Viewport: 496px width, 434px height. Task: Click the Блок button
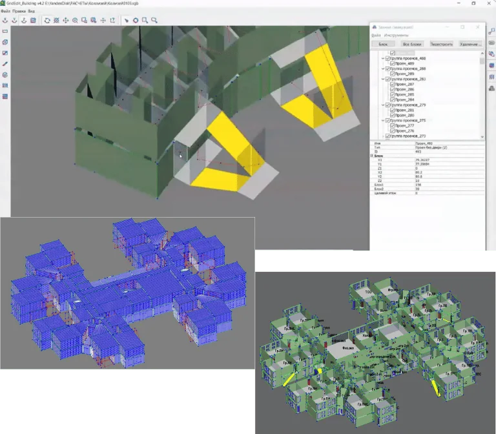[x=383, y=44]
